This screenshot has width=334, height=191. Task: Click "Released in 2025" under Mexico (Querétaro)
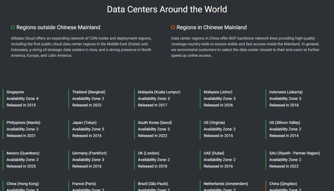pyautogui.click(x=21, y=166)
